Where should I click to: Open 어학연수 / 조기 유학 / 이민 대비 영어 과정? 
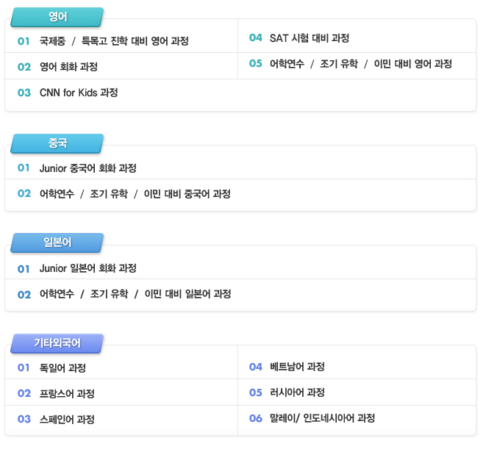pos(360,64)
